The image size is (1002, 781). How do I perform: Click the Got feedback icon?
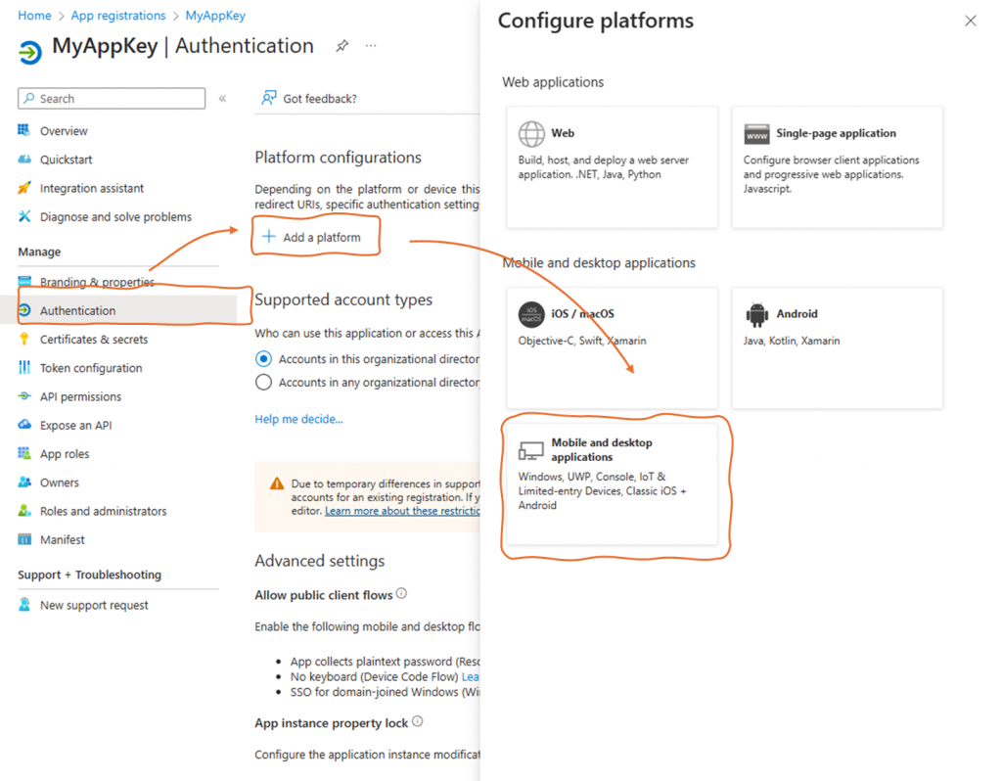click(x=268, y=98)
